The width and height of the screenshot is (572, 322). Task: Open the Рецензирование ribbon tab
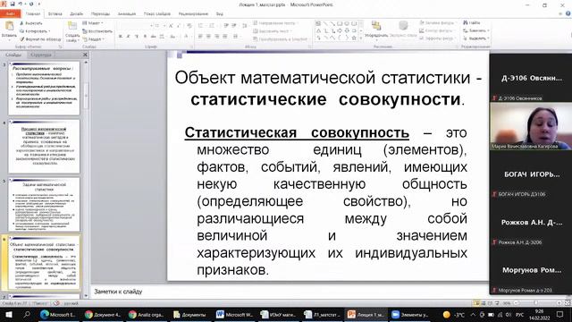pyautogui.click(x=193, y=14)
